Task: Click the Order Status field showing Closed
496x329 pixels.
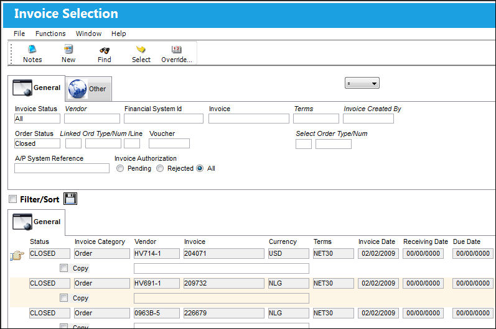Action: [x=37, y=143]
